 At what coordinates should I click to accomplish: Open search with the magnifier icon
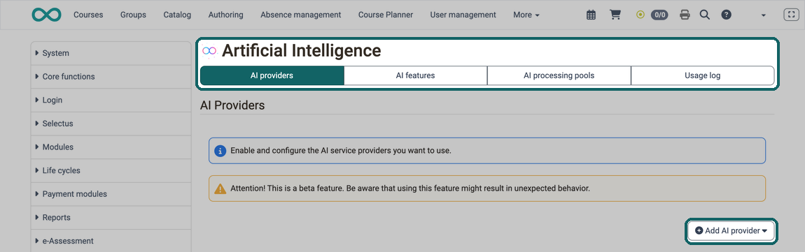tap(705, 15)
